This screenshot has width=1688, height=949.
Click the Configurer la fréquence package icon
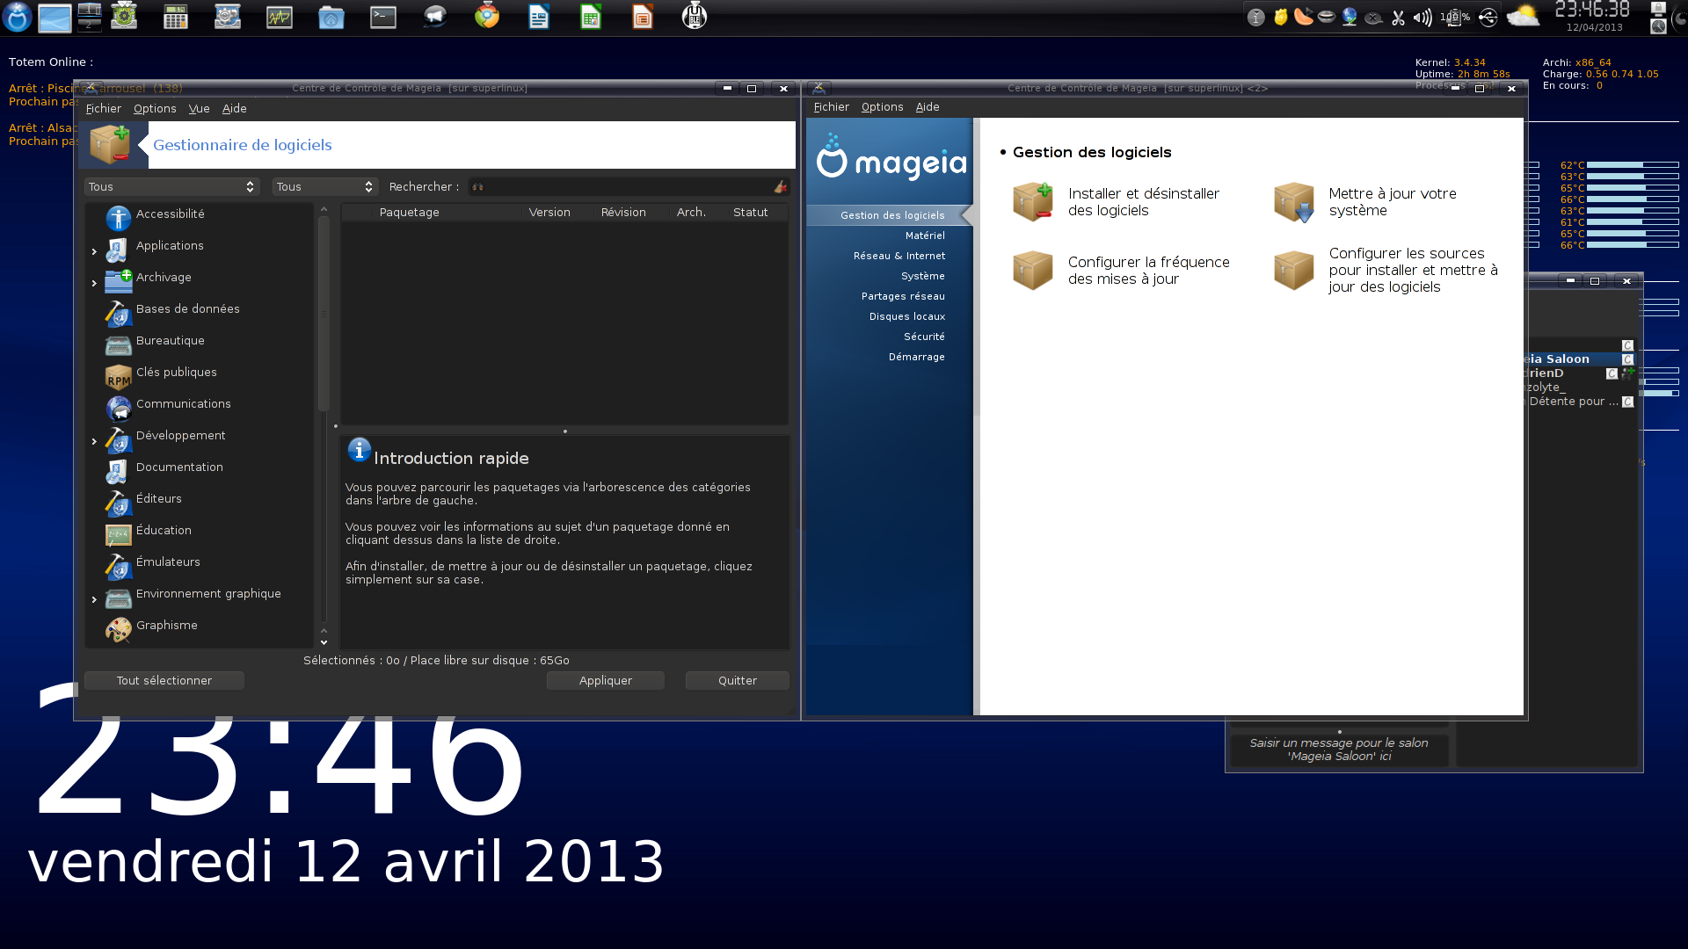pyautogui.click(x=1033, y=271)
